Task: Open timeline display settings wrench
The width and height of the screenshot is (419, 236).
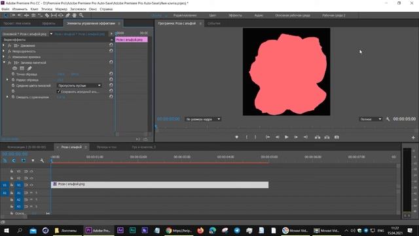Action: coord(42,160)
